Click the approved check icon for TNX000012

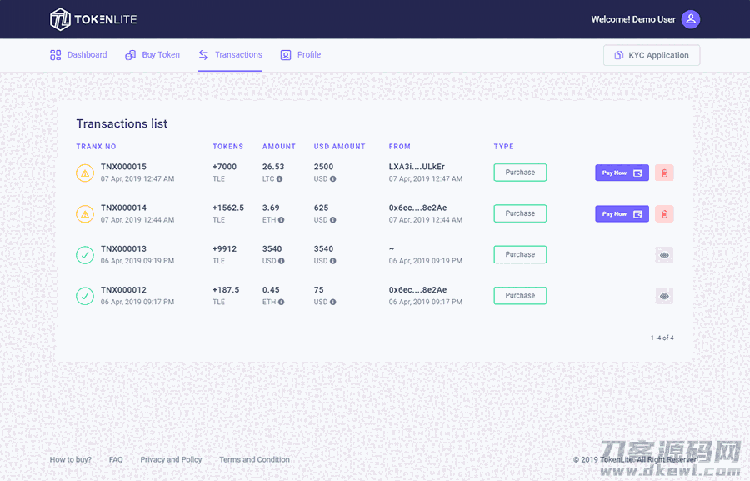(x=85, y=296)
